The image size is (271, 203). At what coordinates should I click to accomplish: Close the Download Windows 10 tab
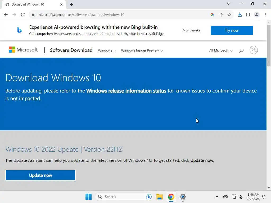coord(61,4)
